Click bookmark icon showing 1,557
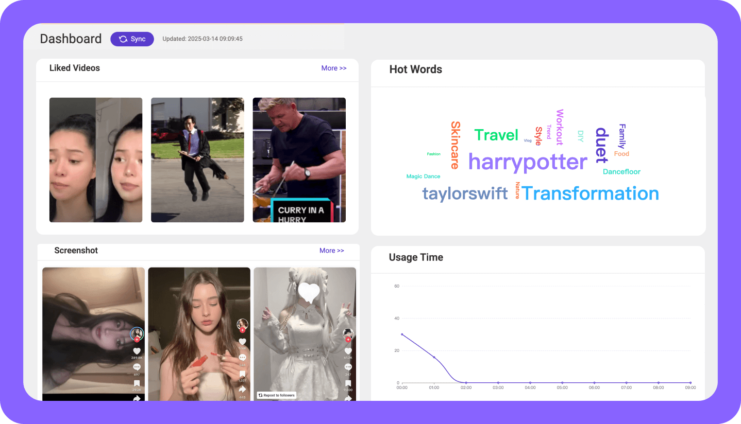 (x=242, y=375)
